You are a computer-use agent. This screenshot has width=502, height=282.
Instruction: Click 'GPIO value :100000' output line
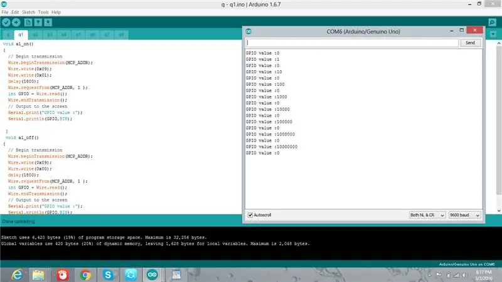click(x=269, y=122)
